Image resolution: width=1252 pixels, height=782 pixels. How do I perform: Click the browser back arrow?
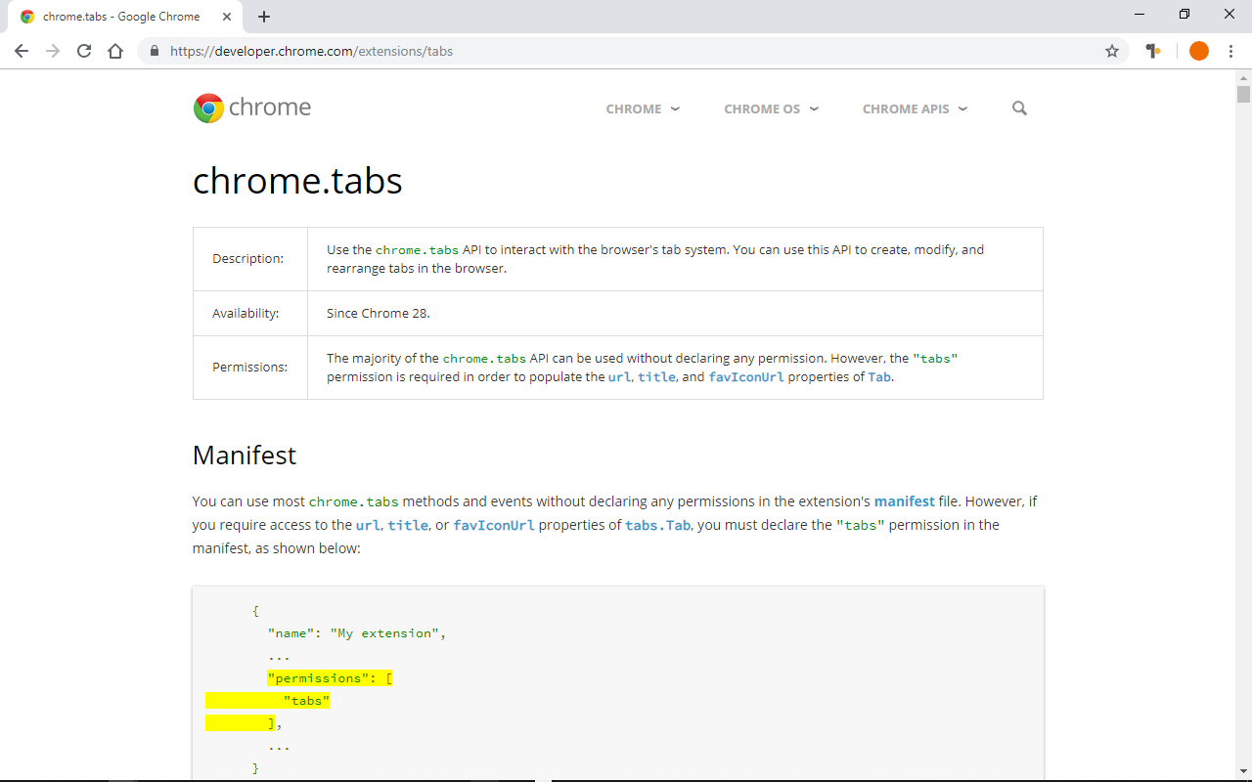(x=22, y=51)
